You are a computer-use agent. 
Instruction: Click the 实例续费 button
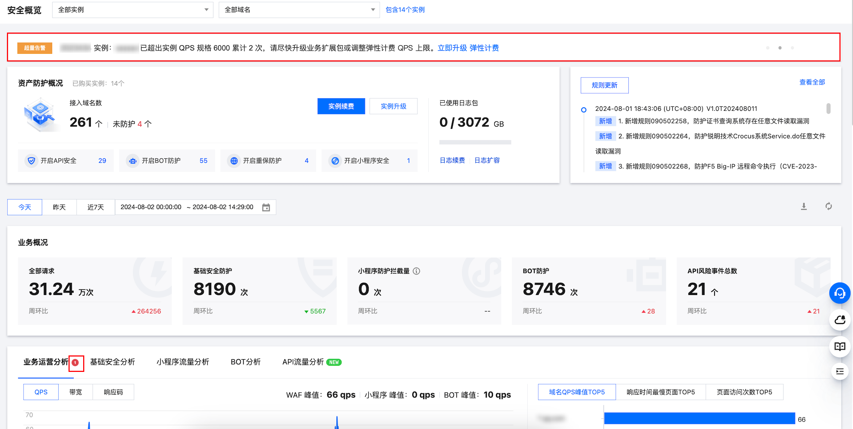point(341,106)
